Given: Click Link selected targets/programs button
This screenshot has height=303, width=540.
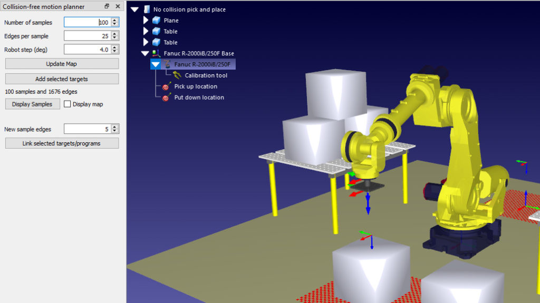Looking at the screenshot, I should pyautogui.click(x=62, y=143).
